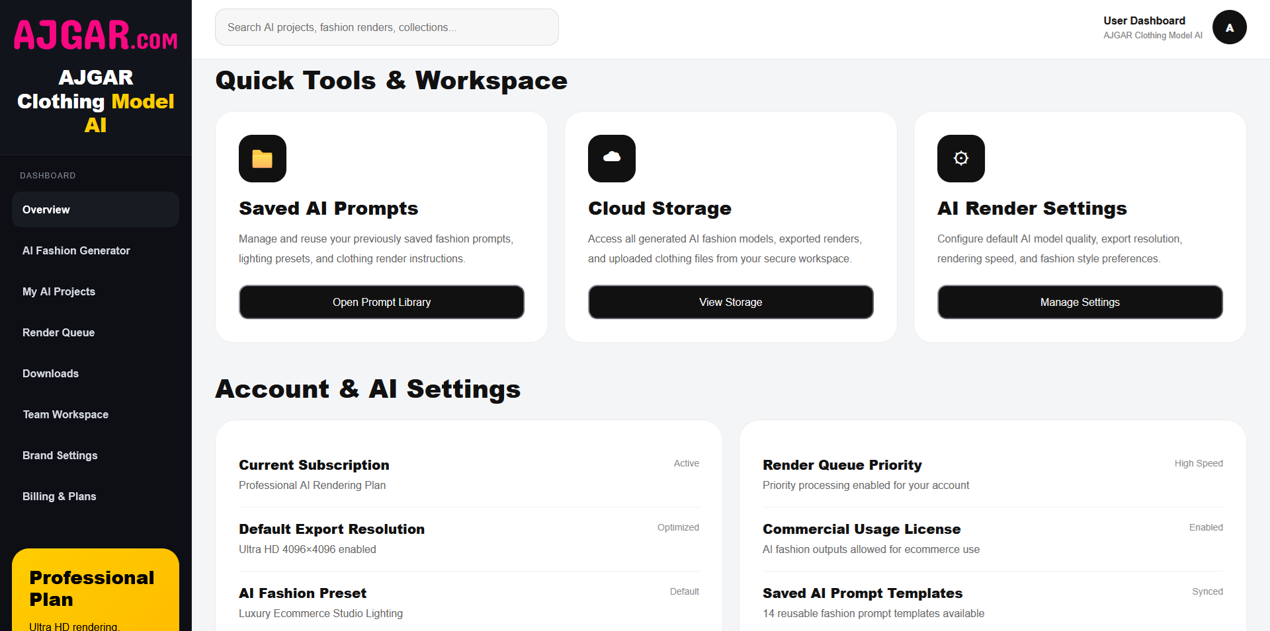1270x631 pixels.
Task: Click the Current Subscription row
Action: tap(469, 475)
